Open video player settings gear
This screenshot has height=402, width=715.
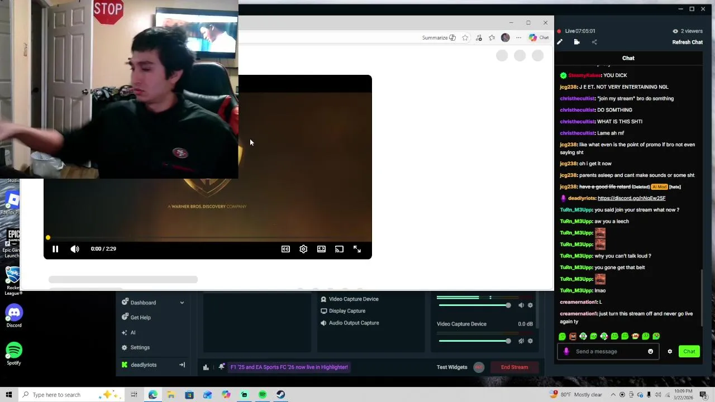pyautogui.click(x=303, y=249)
